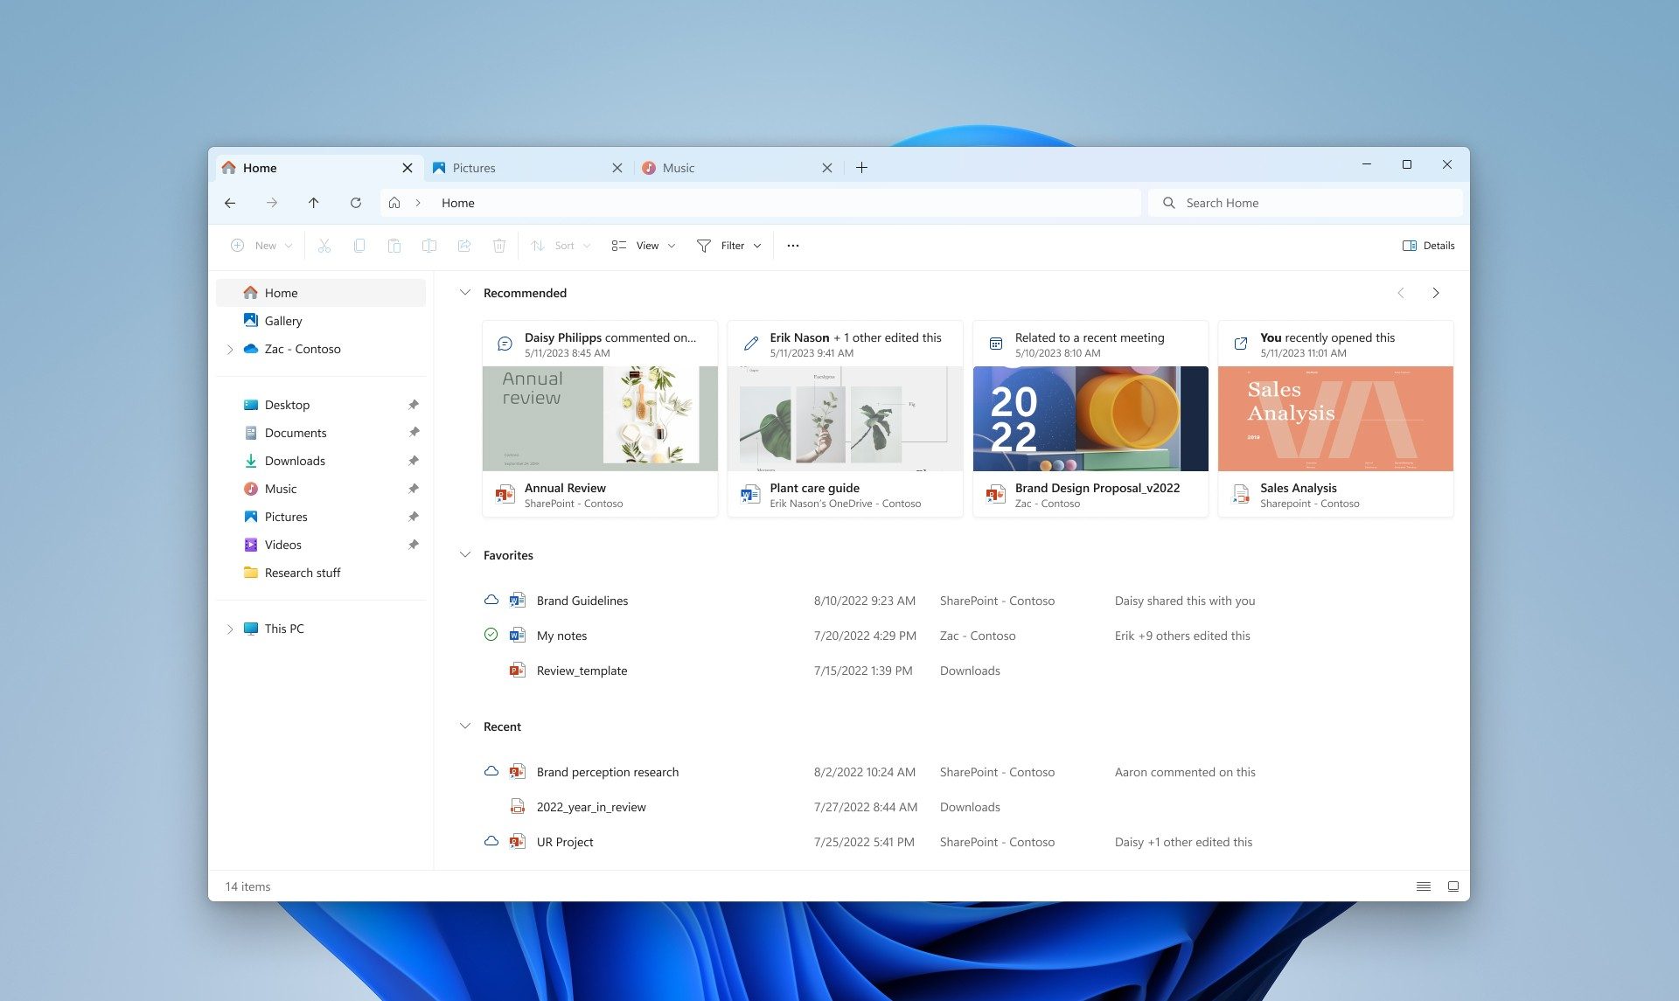
Task: Click the Delete icon in toolbar
Action: coord(499,244)
